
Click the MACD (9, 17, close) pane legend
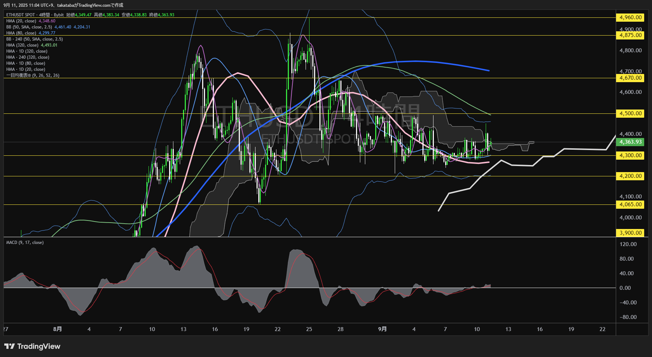pyautogui.click(x=25, y=243)
